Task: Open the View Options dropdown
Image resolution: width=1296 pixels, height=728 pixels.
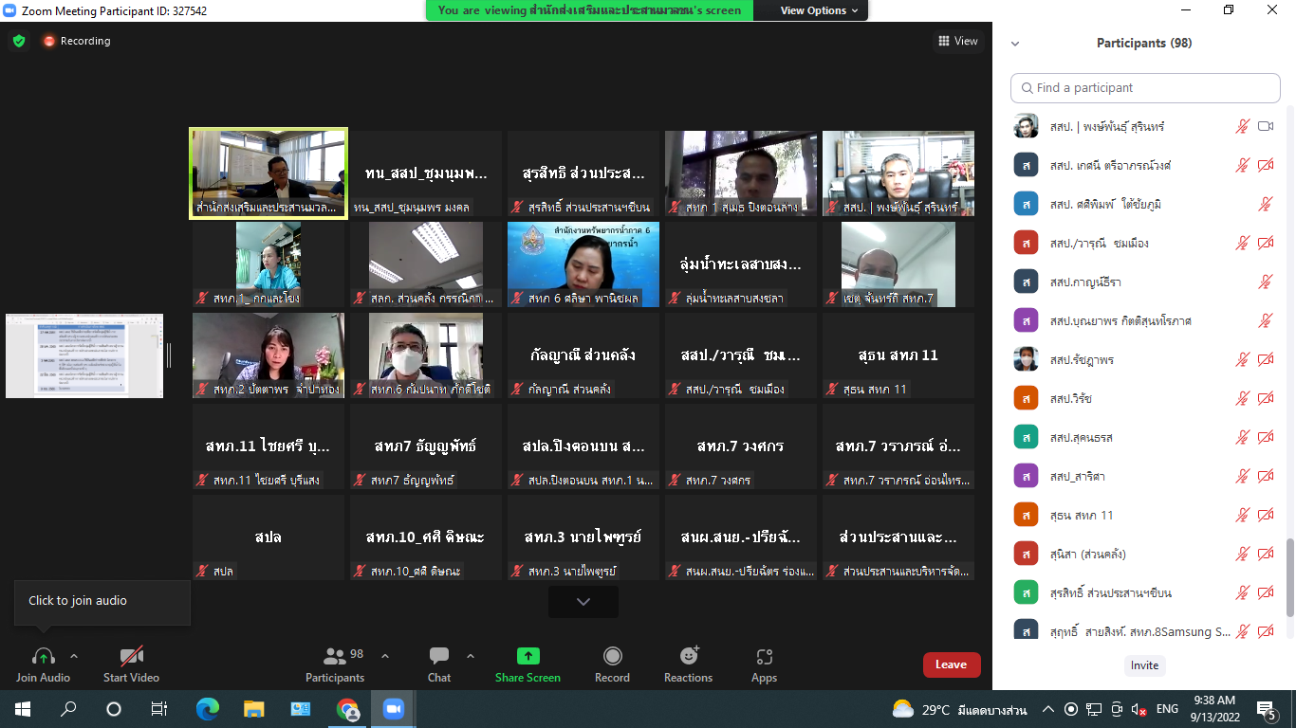Action: [819, 10]
